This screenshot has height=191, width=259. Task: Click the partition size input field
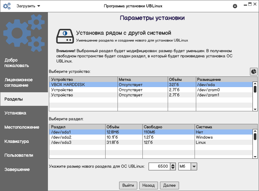159,166
